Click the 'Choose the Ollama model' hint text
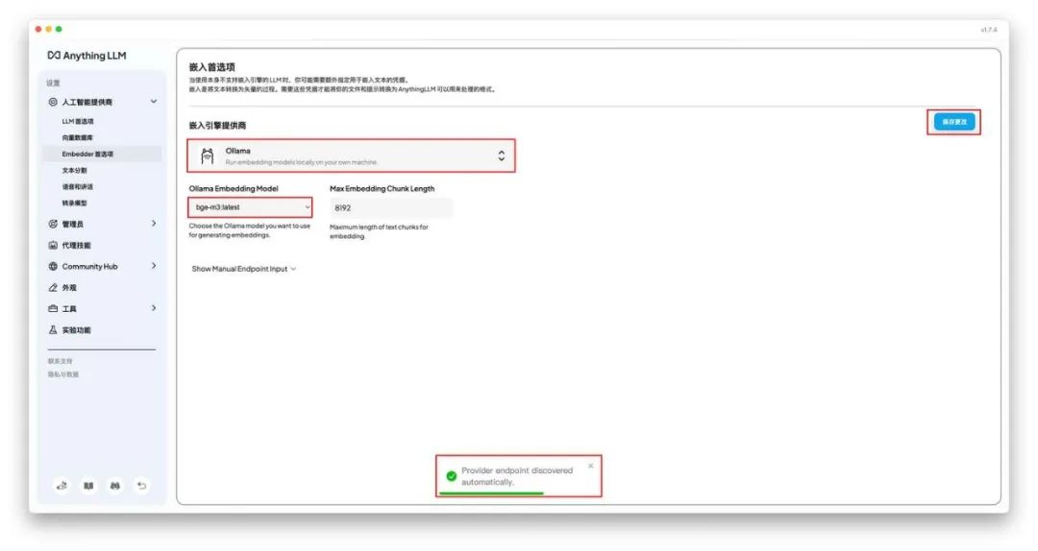 click(250, 230)
